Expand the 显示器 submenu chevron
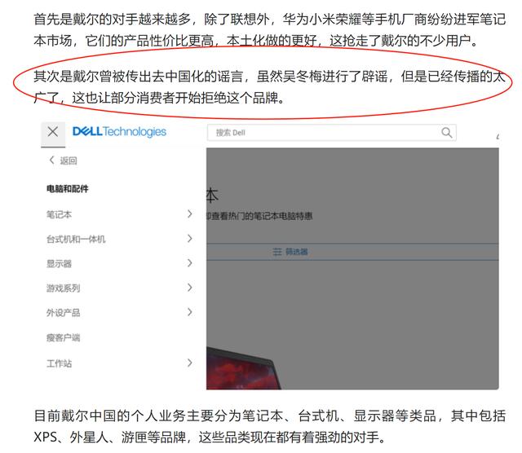 pyautogui.click(x=190, y=263)
